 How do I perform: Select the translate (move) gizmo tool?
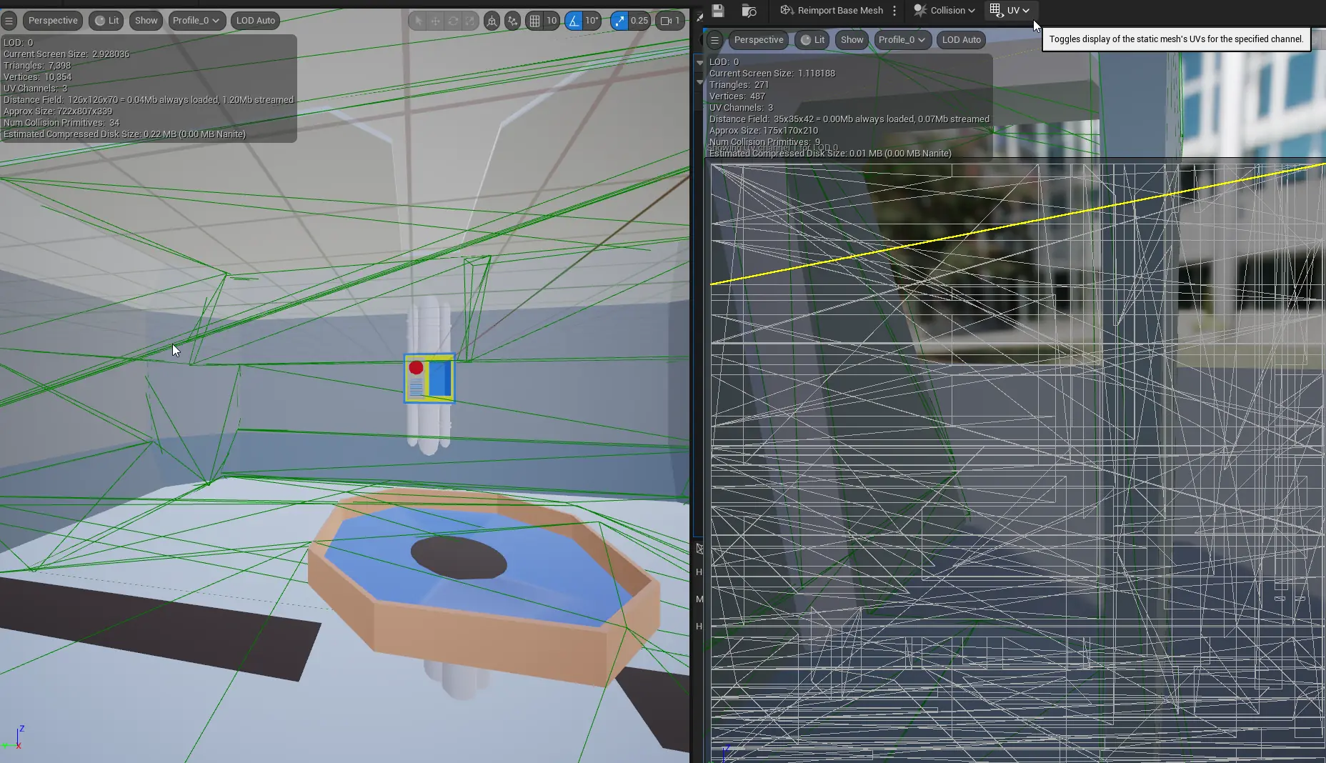tap(435, 21)
